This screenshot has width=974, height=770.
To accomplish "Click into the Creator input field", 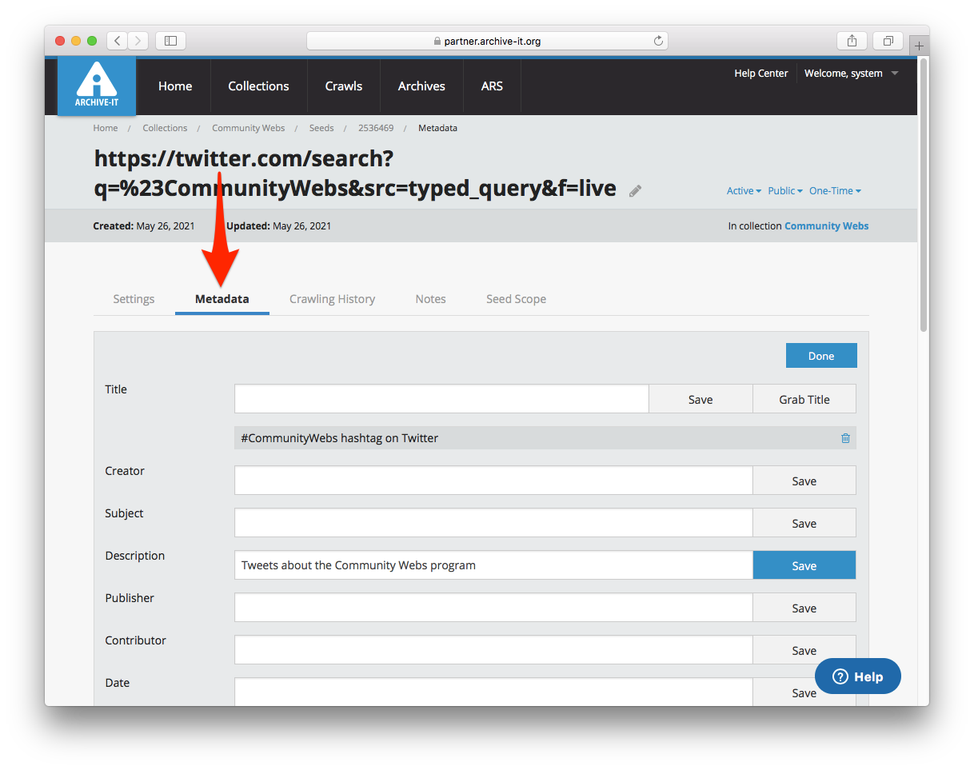I will 493,481.
